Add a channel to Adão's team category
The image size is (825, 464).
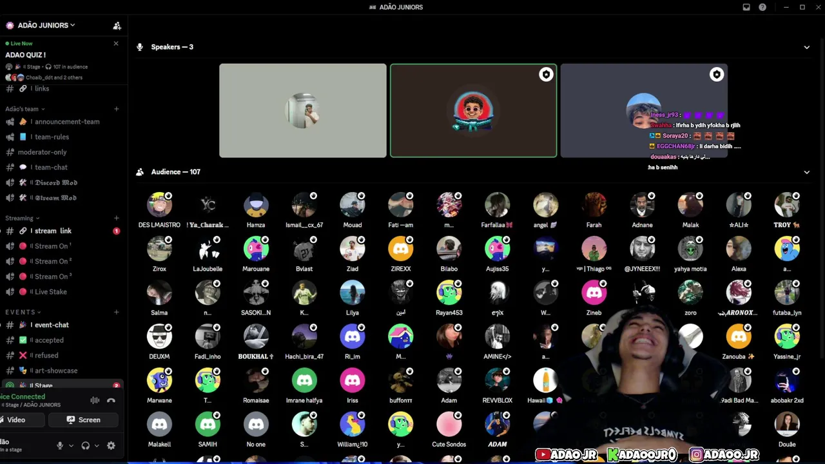[116, 109]
